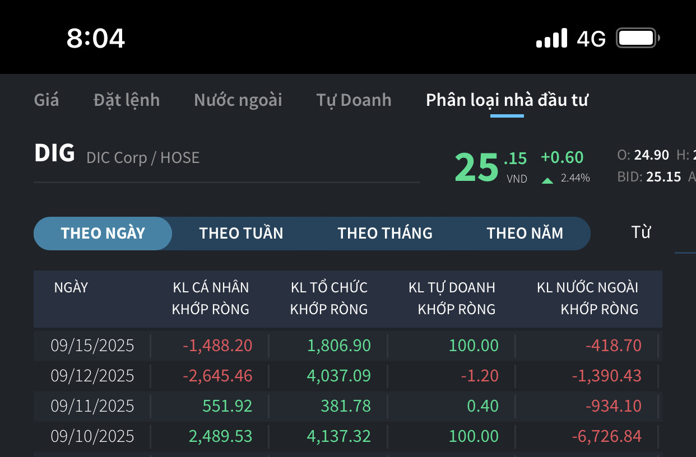Image resolution: width=696 pixels, height=457 pixels.
Task: Tap the cellular signal bars icon
Action: click(551, 39)
